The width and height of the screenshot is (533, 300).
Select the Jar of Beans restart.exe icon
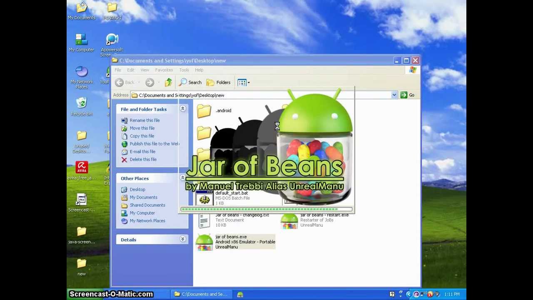[289, 221]
